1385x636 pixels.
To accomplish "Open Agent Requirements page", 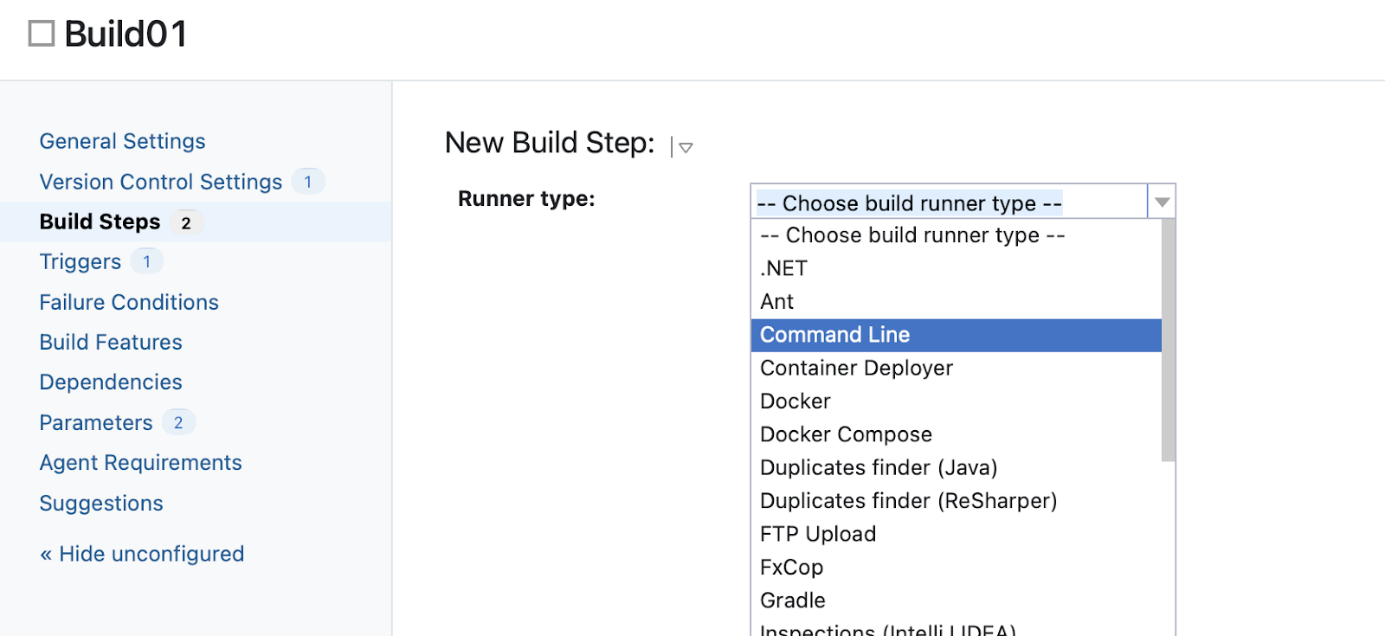I will click(140, 463).
